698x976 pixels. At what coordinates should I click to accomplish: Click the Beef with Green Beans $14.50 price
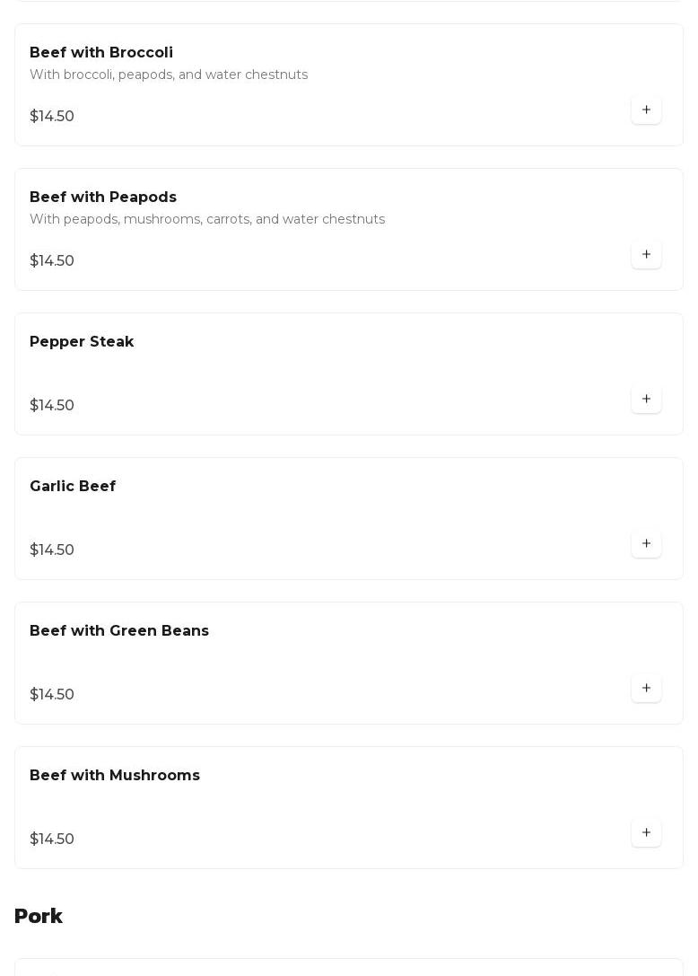(52, 694)
